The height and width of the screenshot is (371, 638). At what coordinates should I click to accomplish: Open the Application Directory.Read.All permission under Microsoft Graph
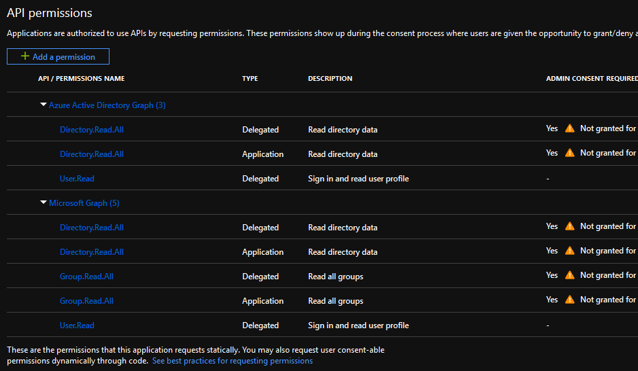coord(92,252)
